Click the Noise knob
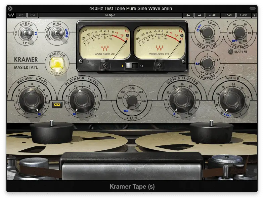The height and width of the screenshot is (200, 264). pos(232,100)
